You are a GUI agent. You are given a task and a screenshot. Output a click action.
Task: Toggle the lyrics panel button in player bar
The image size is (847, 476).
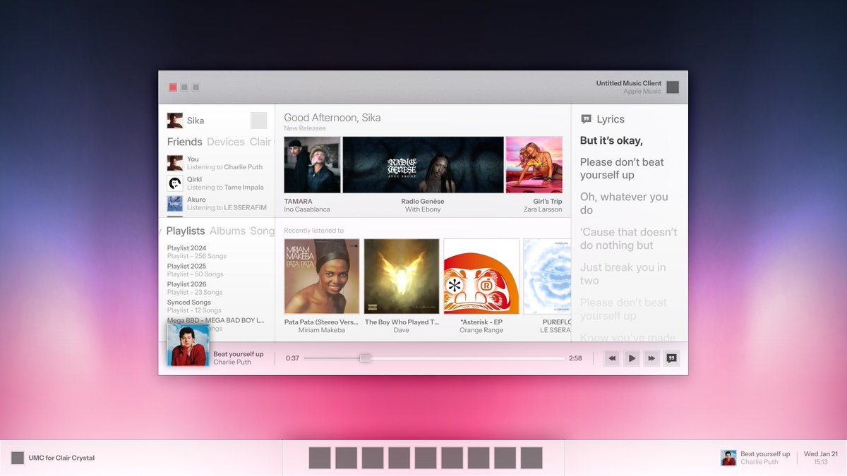click(672, 358)
